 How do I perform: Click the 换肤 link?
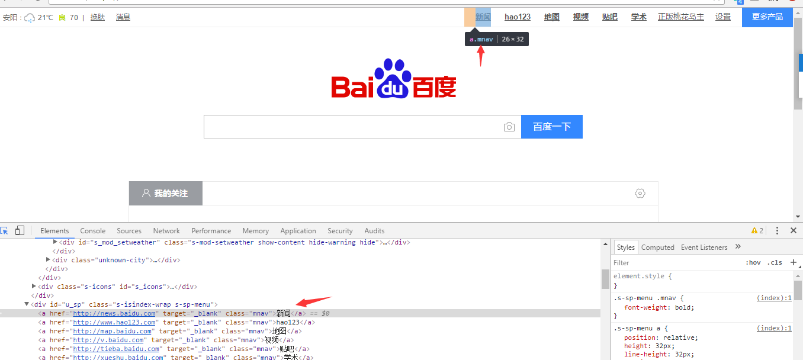point(98,17)
